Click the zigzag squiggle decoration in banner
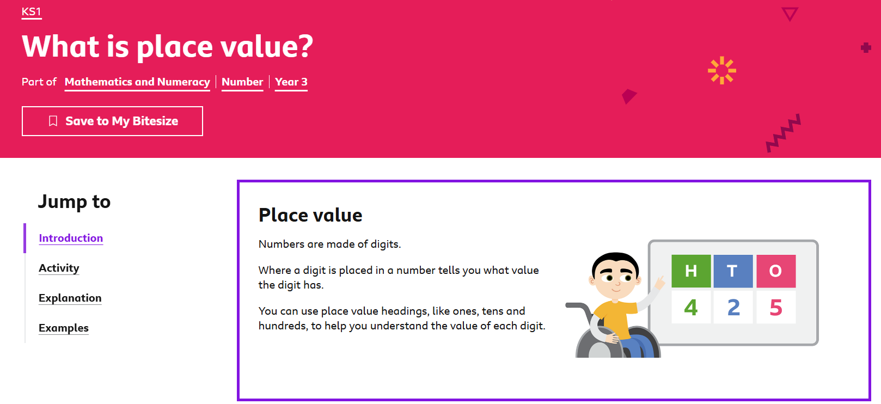 pos(783,133)
